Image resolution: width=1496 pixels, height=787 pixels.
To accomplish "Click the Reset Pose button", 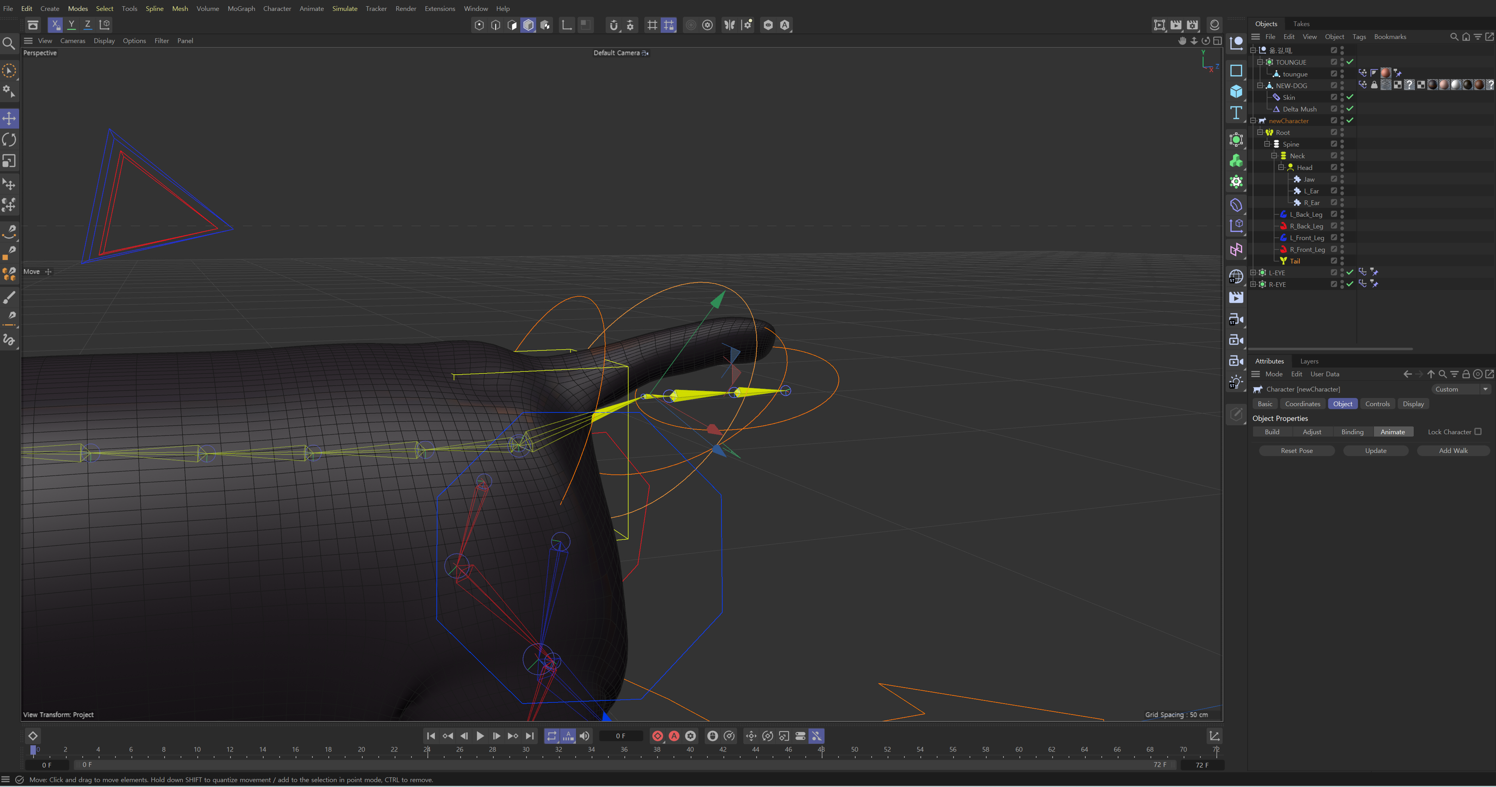I will coord(1297,451).
